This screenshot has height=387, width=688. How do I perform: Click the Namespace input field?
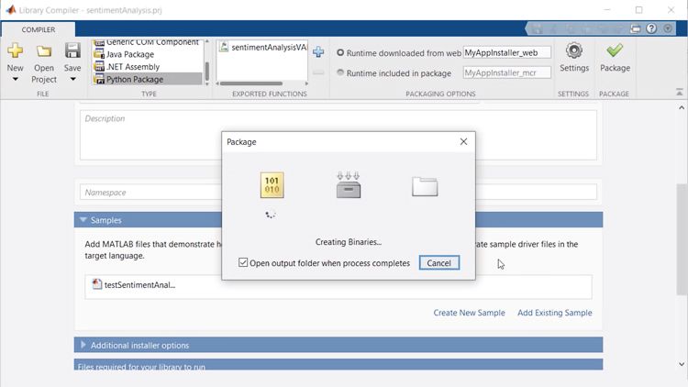(338, 193)
